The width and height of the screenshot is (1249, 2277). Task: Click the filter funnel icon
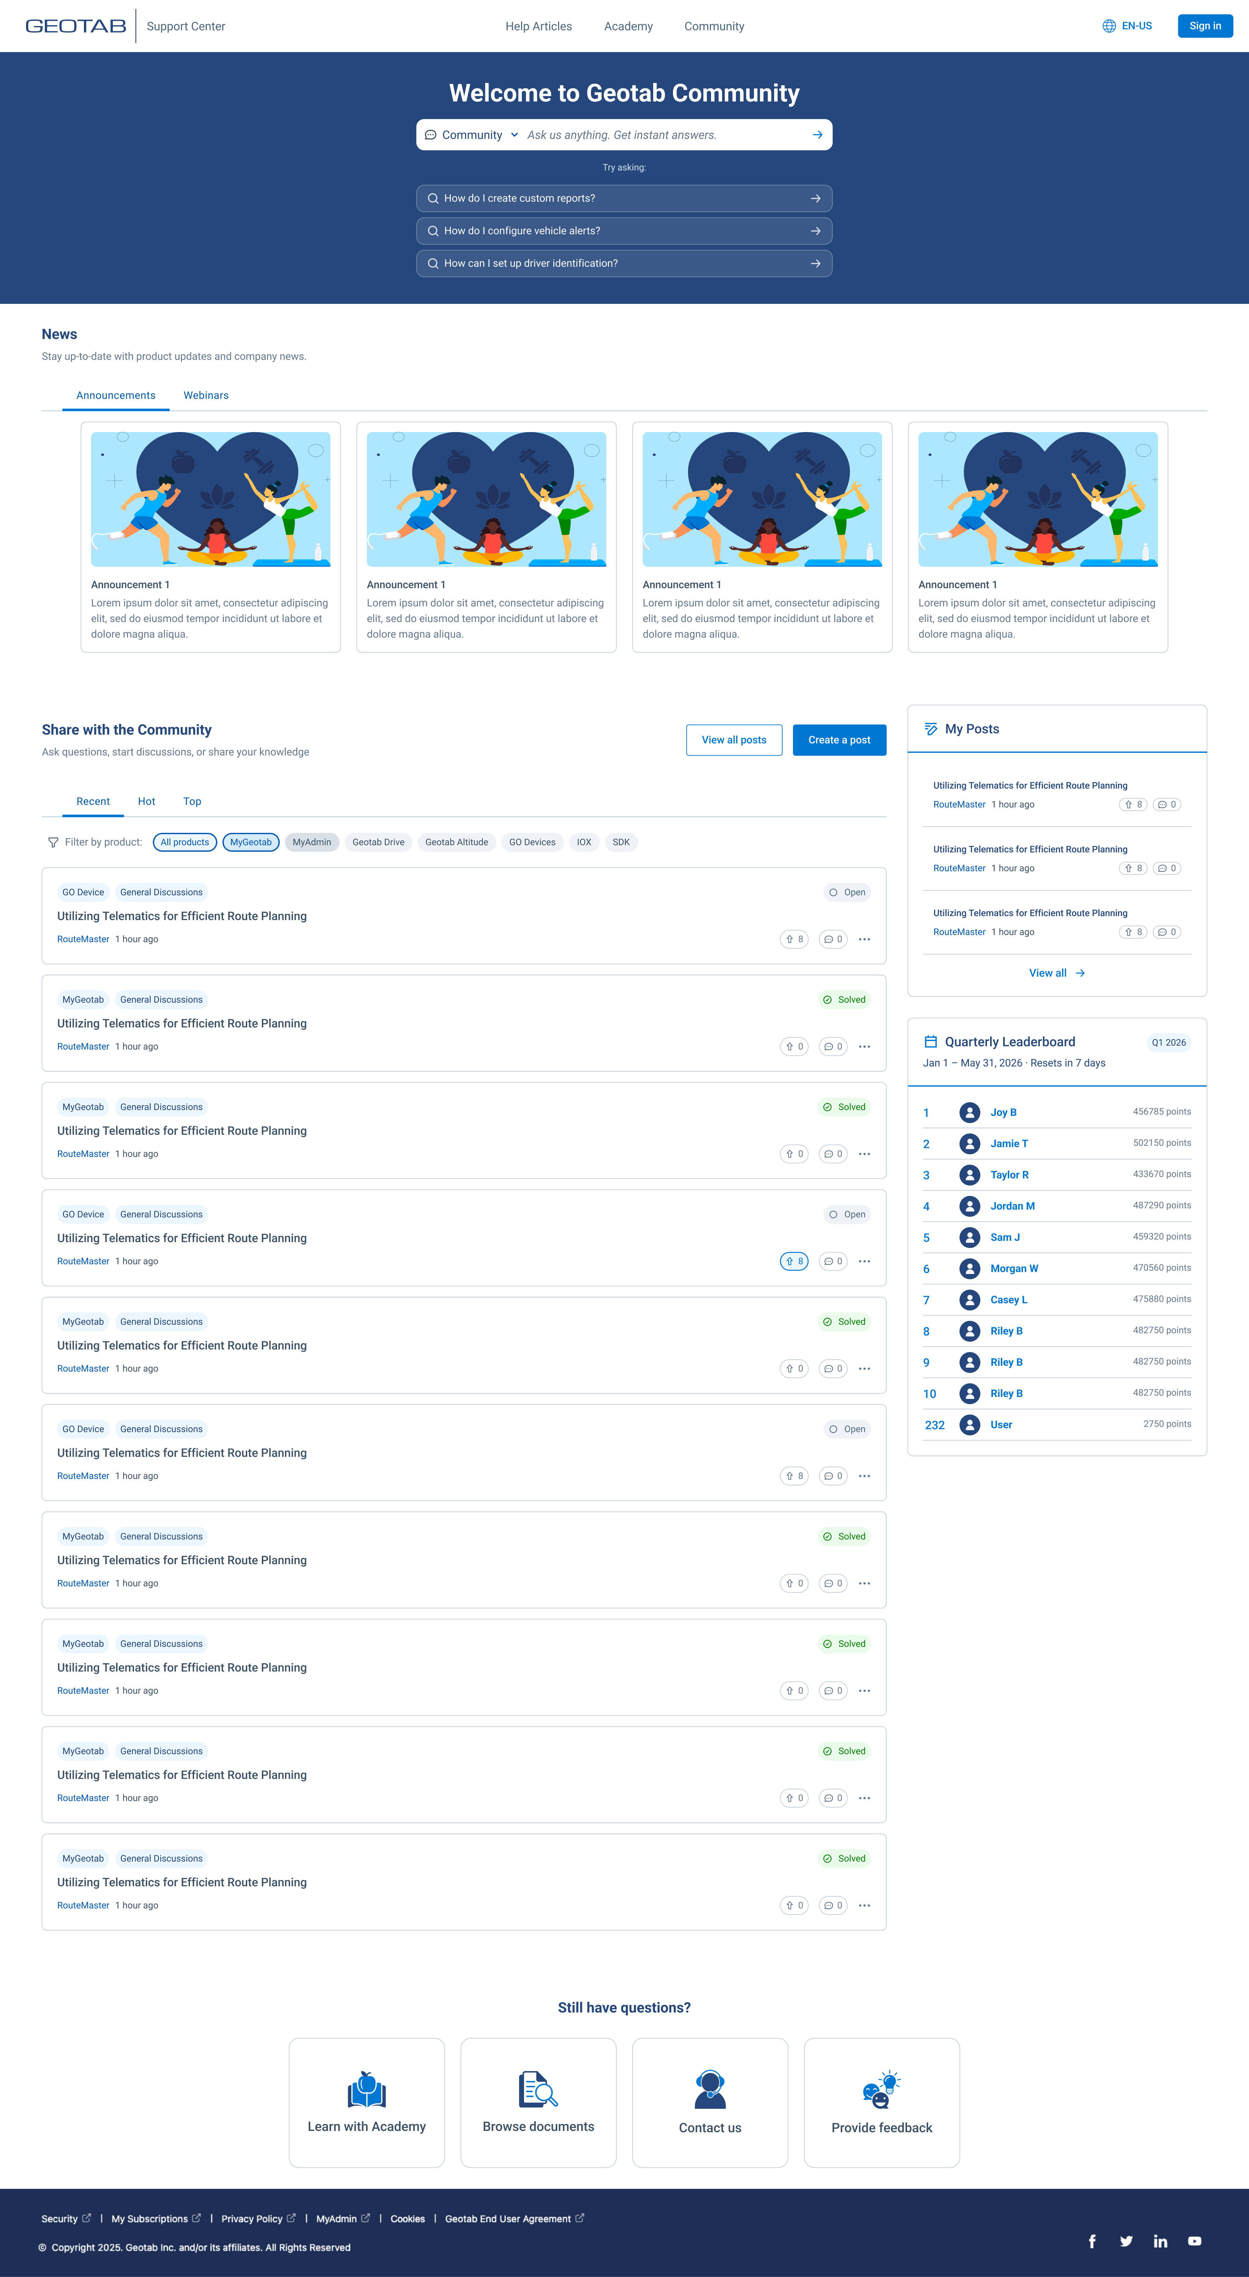53,842
